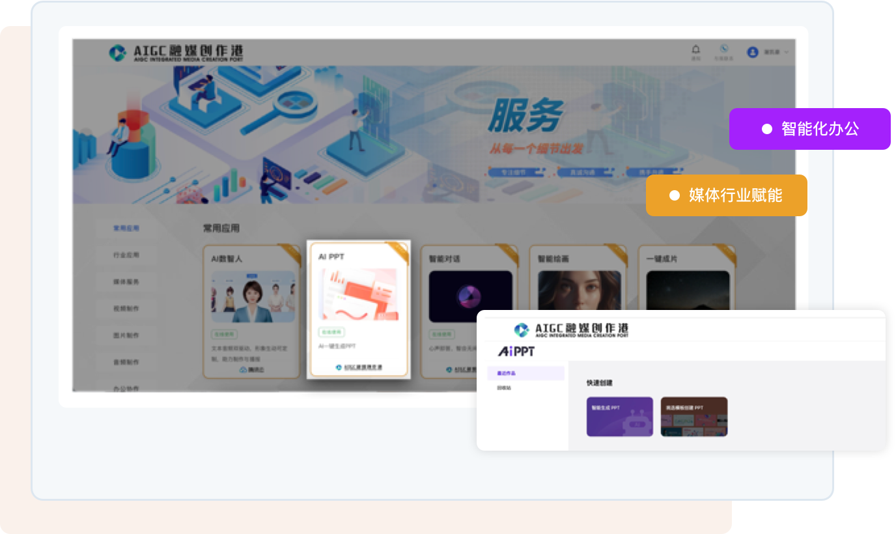Open 视频制作 category in sidebar
896x534 pixels.
click(x=126, y=309)
